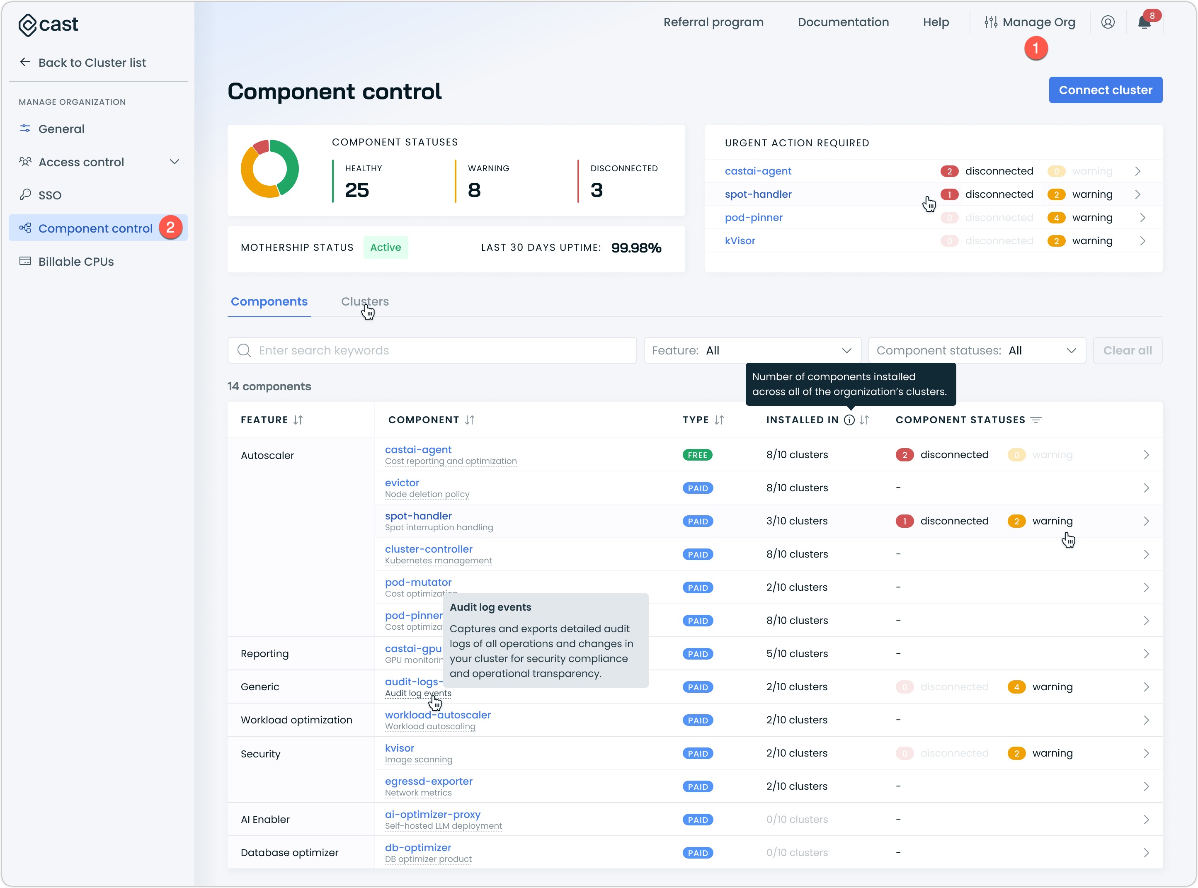
Task: Click the Clear all filters button
Action: [x=1127, y=350]
